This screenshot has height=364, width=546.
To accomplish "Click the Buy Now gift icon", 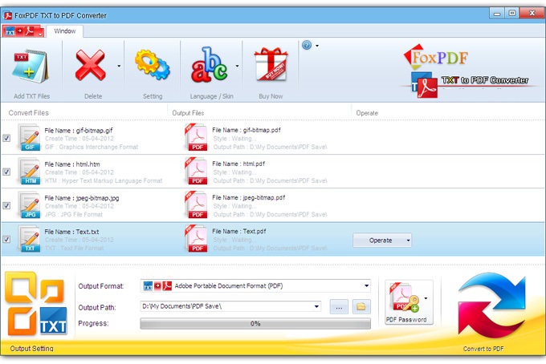I will (271, 65).
